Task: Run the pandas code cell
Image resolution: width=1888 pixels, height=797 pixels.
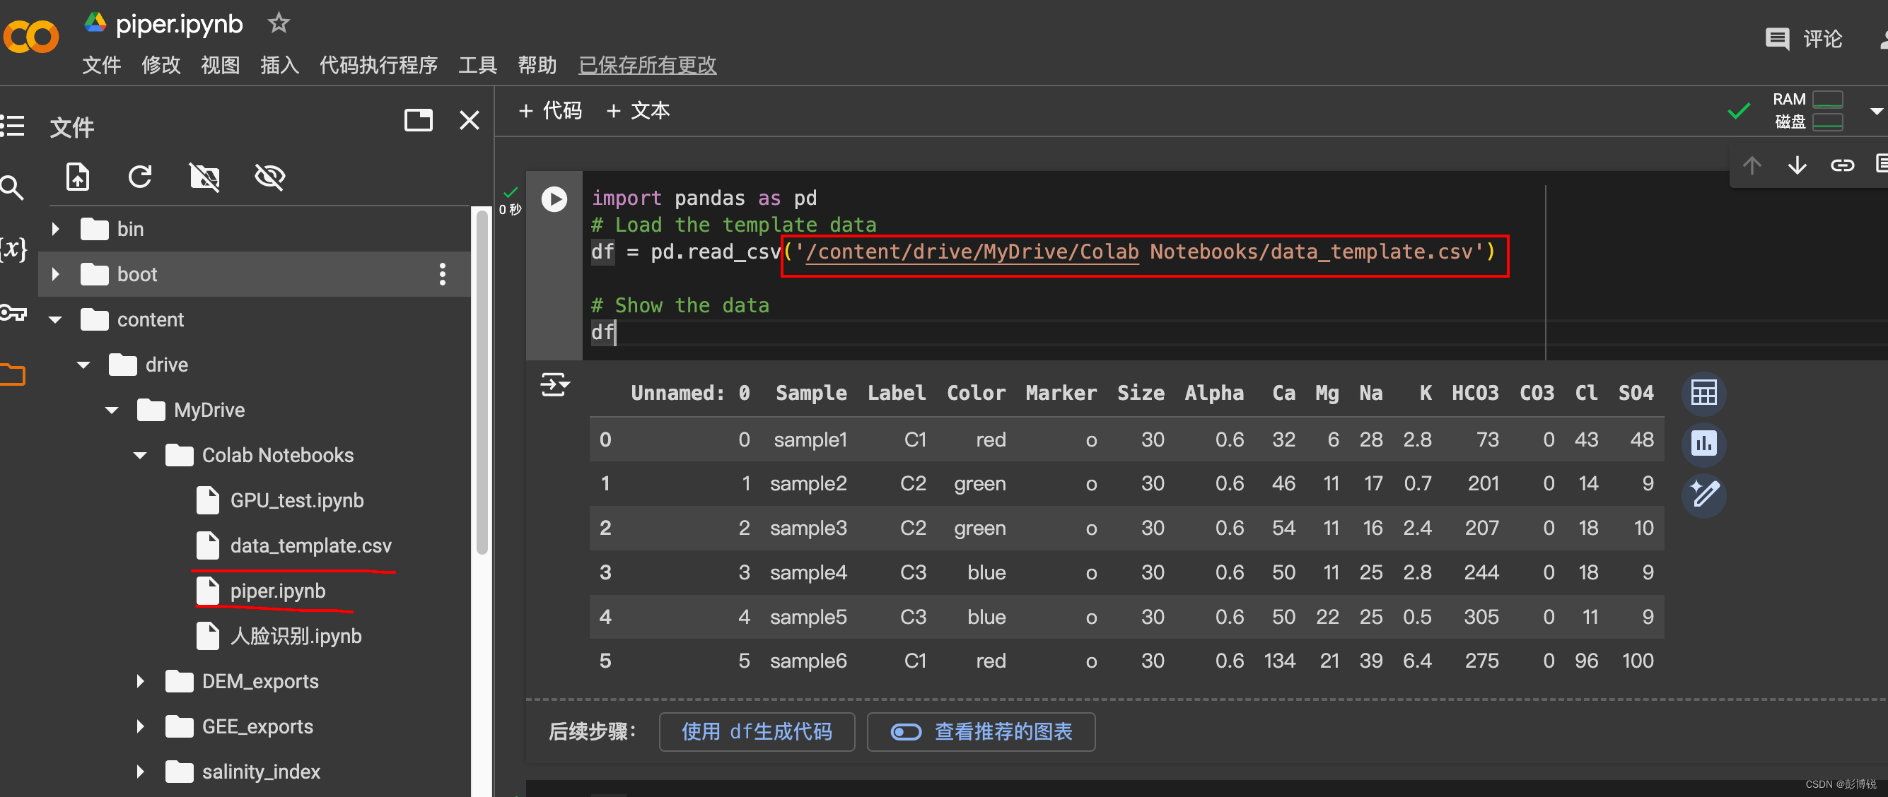Action: coord(555,199)
